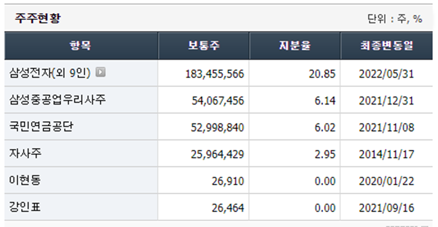438x227 pixels.
Task: Click the date 2021/12/31
Action: point(387,101)
